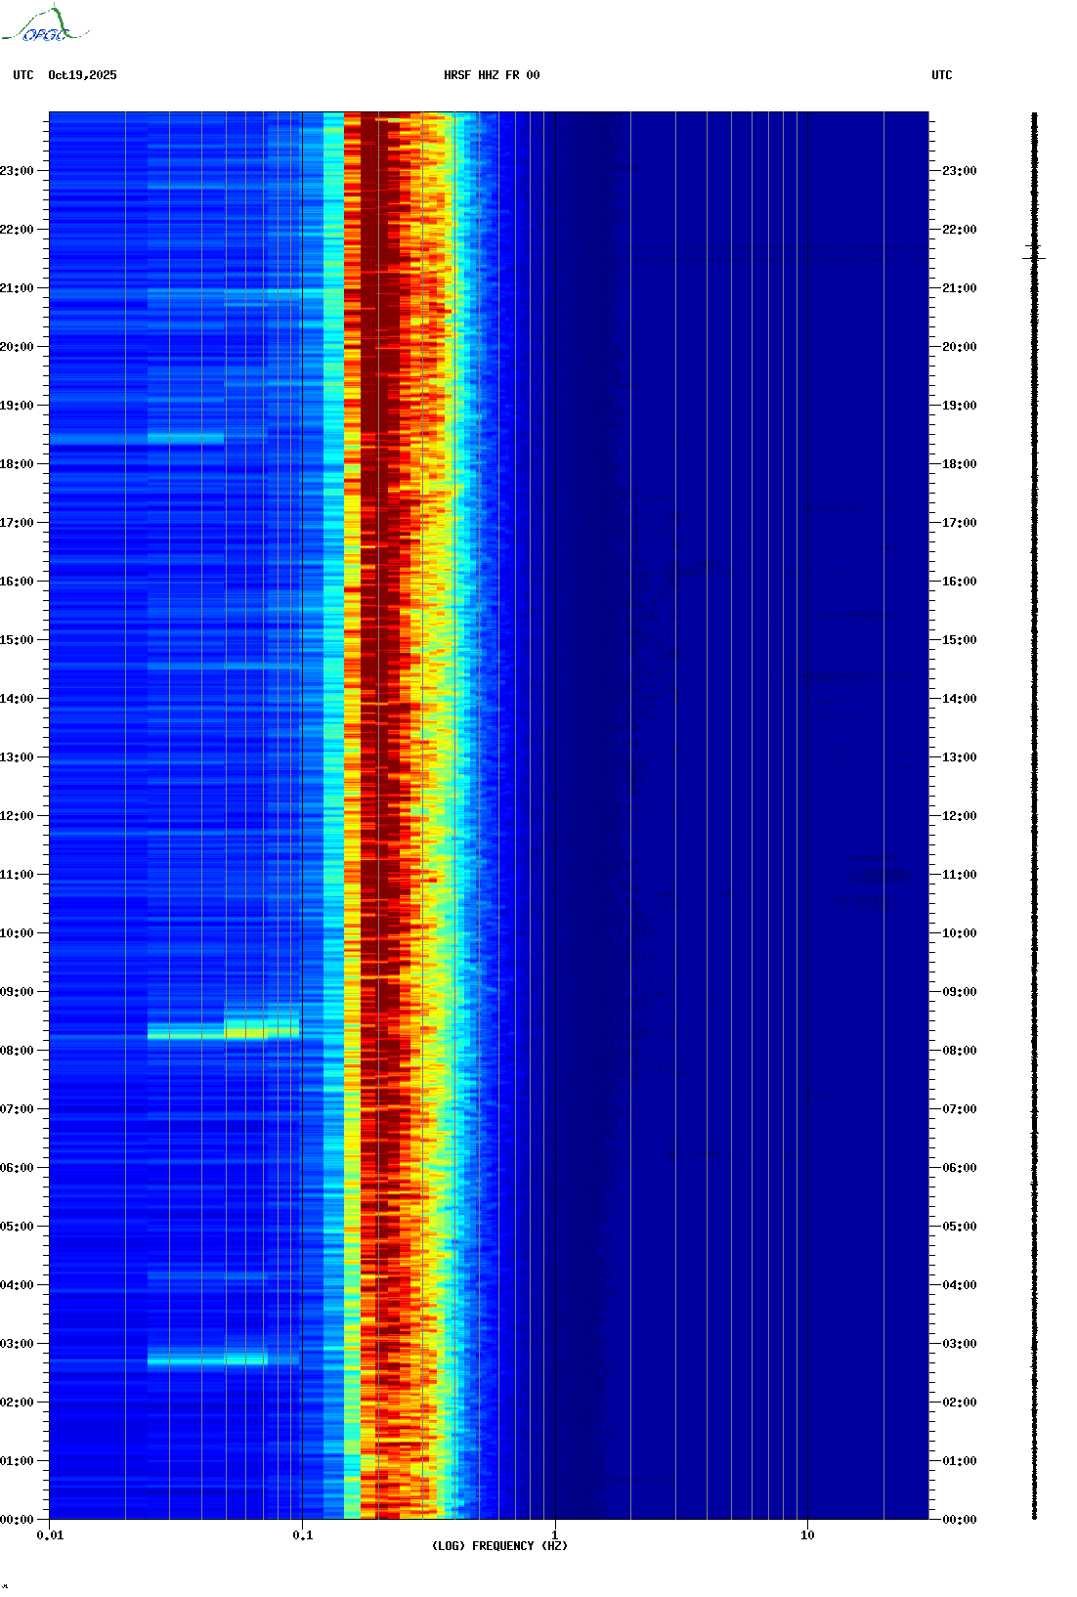This screenshot has width=1077, height=1597.
Task: Click the 13:00 label on the left axis
Action: click(17, 757)
